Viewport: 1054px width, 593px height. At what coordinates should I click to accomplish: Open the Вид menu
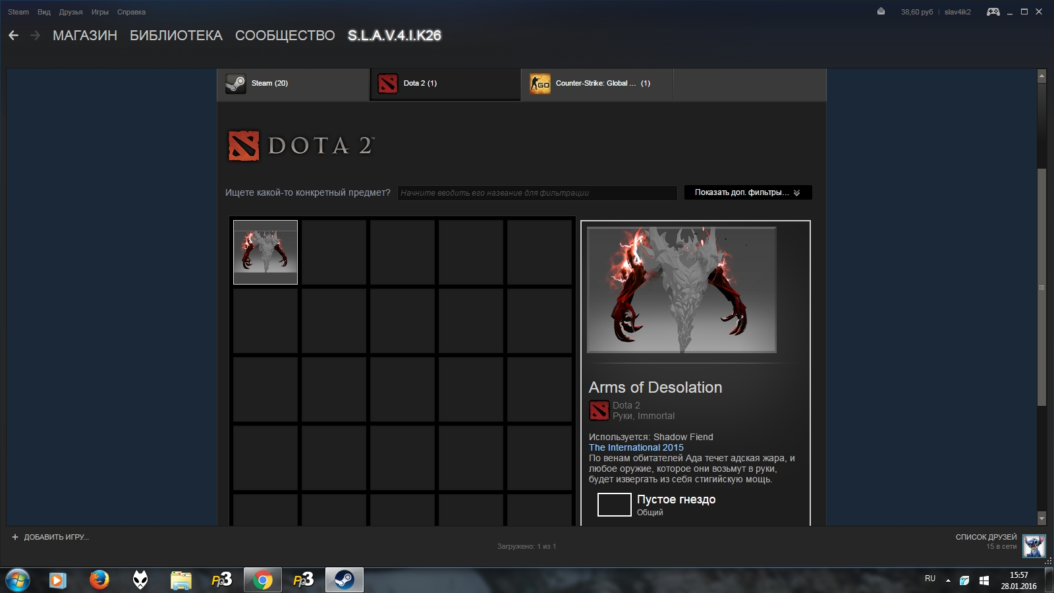pyautogui.click(x=44, y=12)
